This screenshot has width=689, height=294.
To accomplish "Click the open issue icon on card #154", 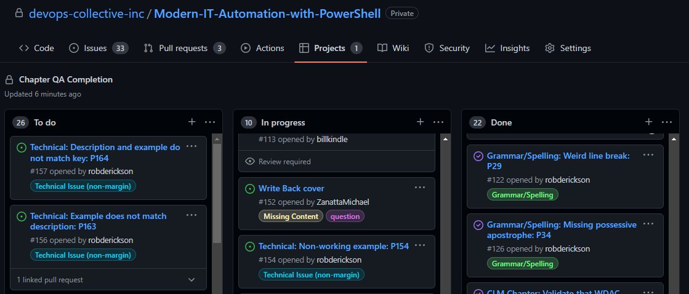I will (249, 247).
